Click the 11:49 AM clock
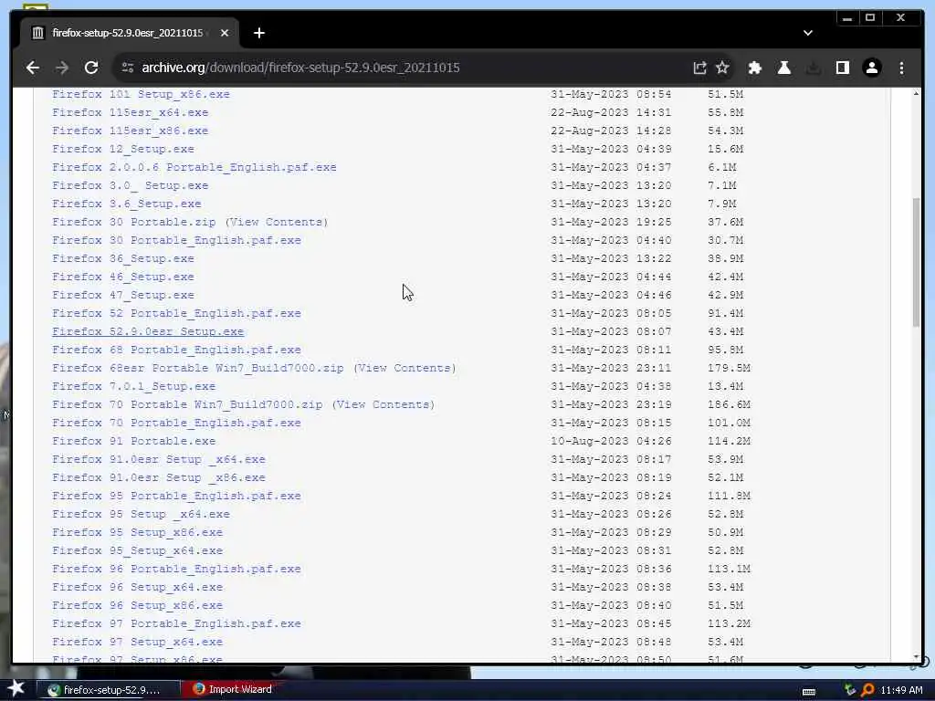Image resolution: width=935 pixels, height=701 pixels. click(901, 690)
